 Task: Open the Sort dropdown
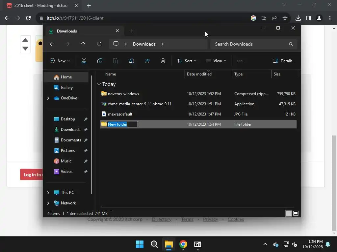[186, 61]
